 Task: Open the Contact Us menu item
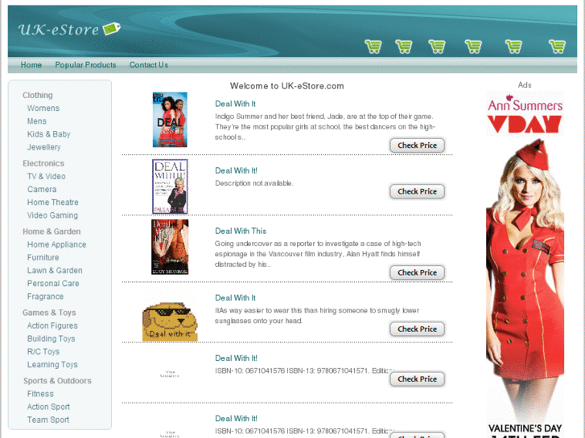149,65
